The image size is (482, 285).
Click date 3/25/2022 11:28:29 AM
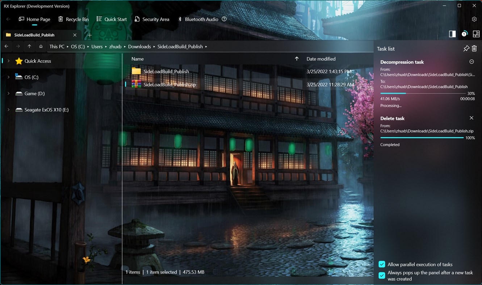point(330,84)
